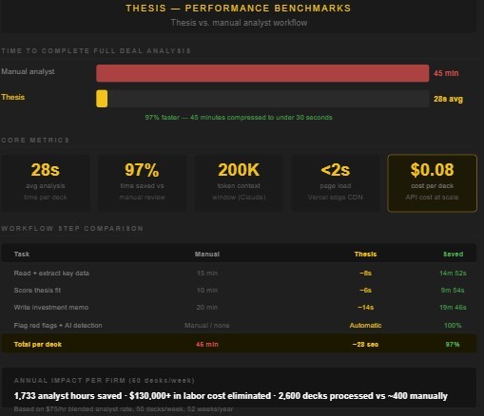Select the 28s avg analysis time card

pos(46,183)
